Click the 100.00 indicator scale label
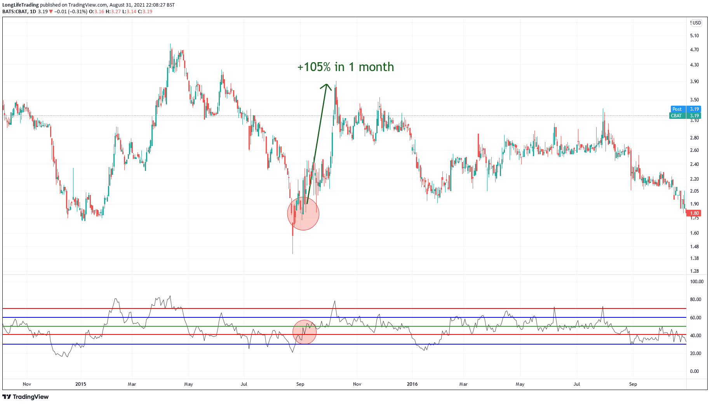Screen dimensions: 710x404 (696, 282)
